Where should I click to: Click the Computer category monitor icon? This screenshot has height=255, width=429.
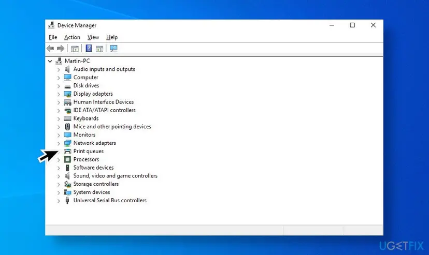pyautogui.click(x=67, y=77)
